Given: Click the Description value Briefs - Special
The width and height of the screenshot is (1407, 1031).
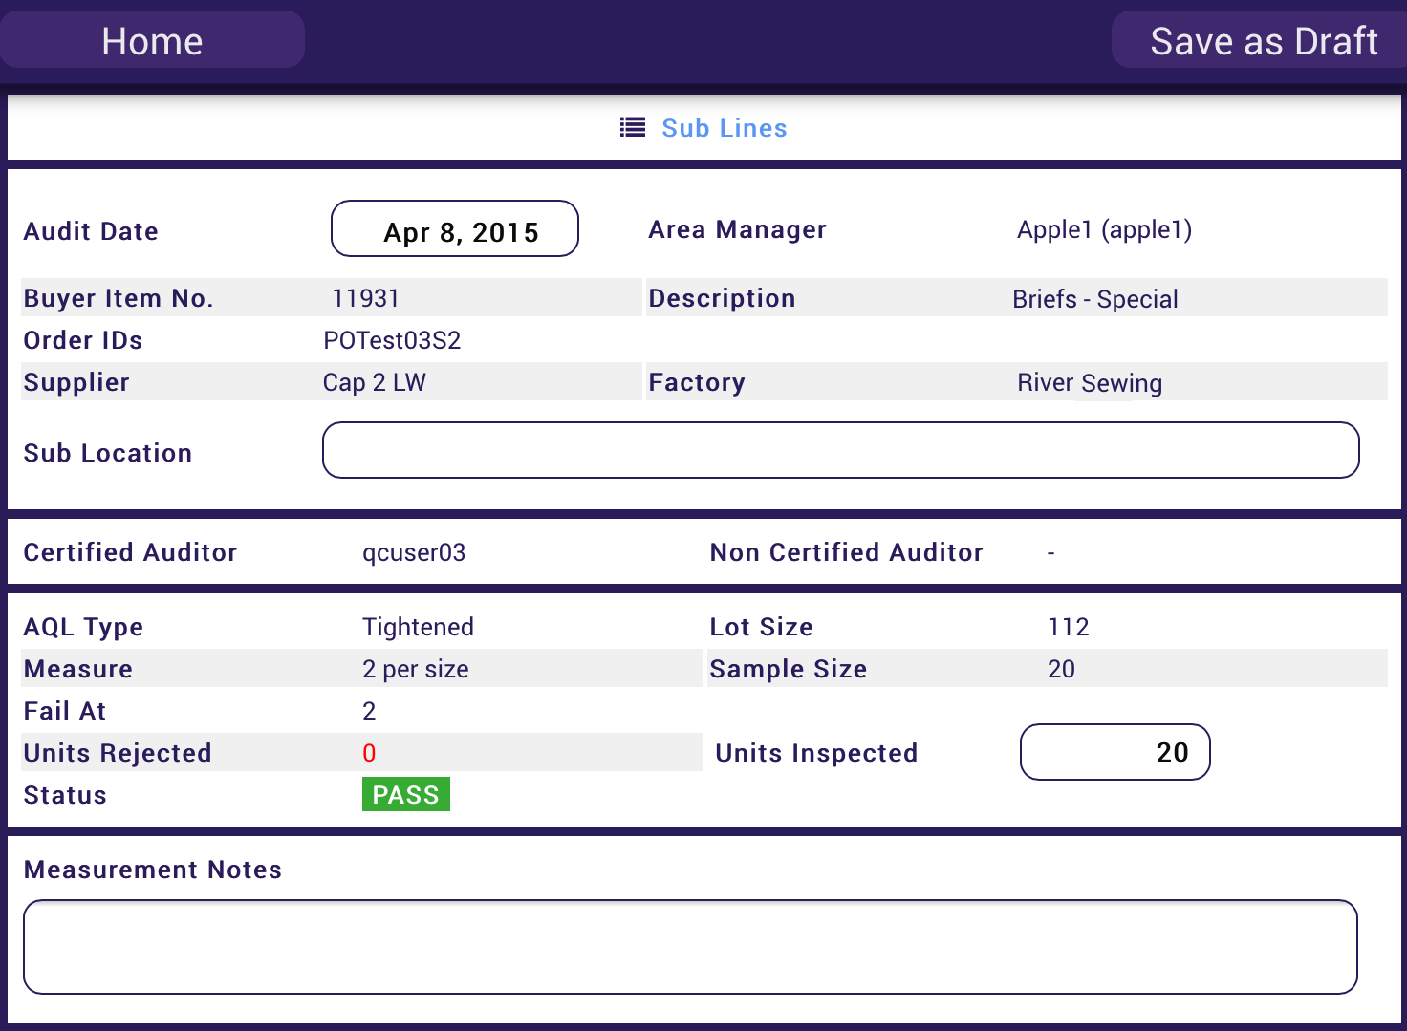Looking at the screenshot, I should click(1094, 299).
